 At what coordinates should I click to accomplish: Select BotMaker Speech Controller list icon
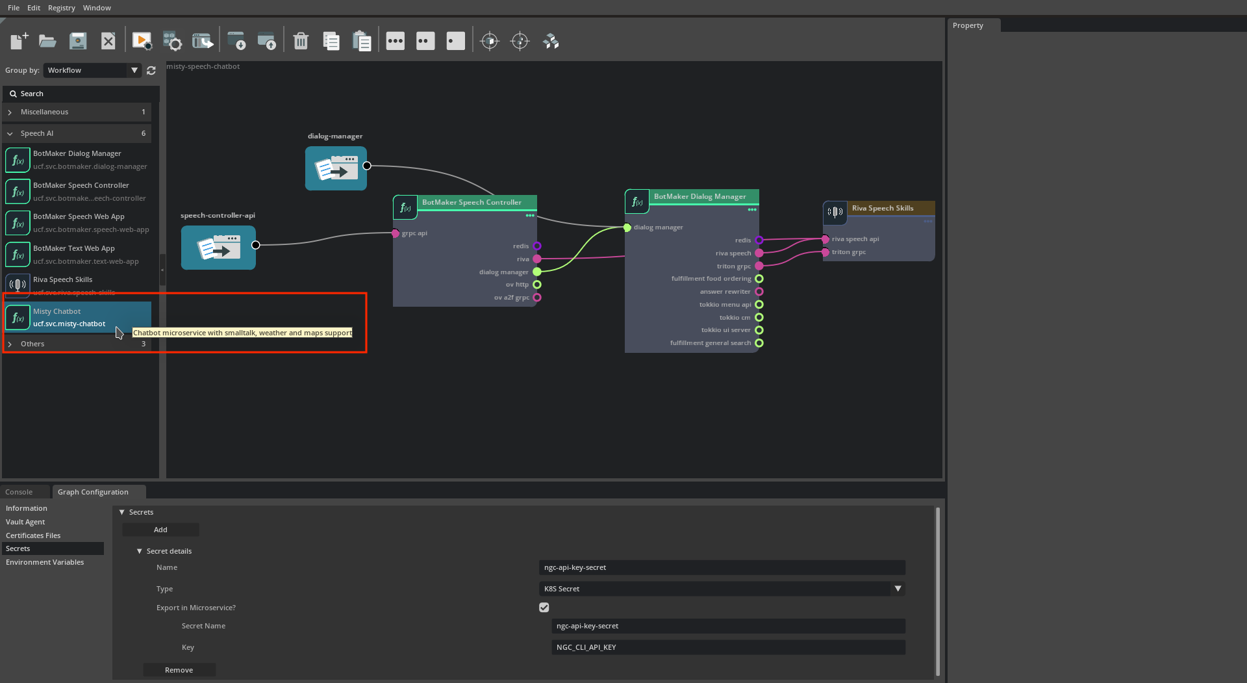click(x=18, y=192)
